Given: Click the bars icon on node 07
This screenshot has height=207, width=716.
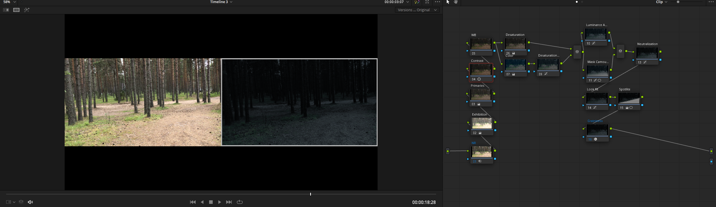Looking at the screenshot, I should click(x=514, y=74).
